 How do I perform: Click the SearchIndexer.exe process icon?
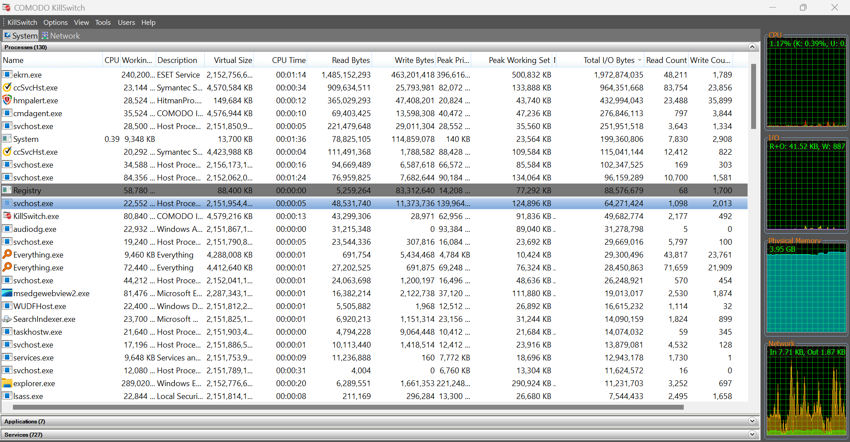point(7,319)
